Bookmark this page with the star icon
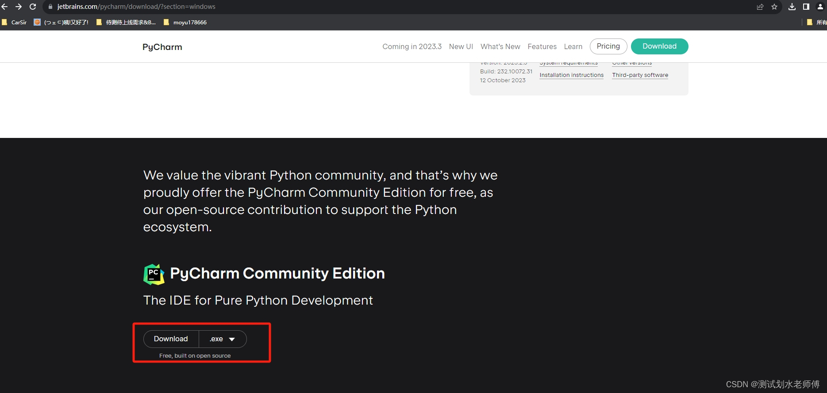This screenshot has width=827, height=393. tap(774, 7)
